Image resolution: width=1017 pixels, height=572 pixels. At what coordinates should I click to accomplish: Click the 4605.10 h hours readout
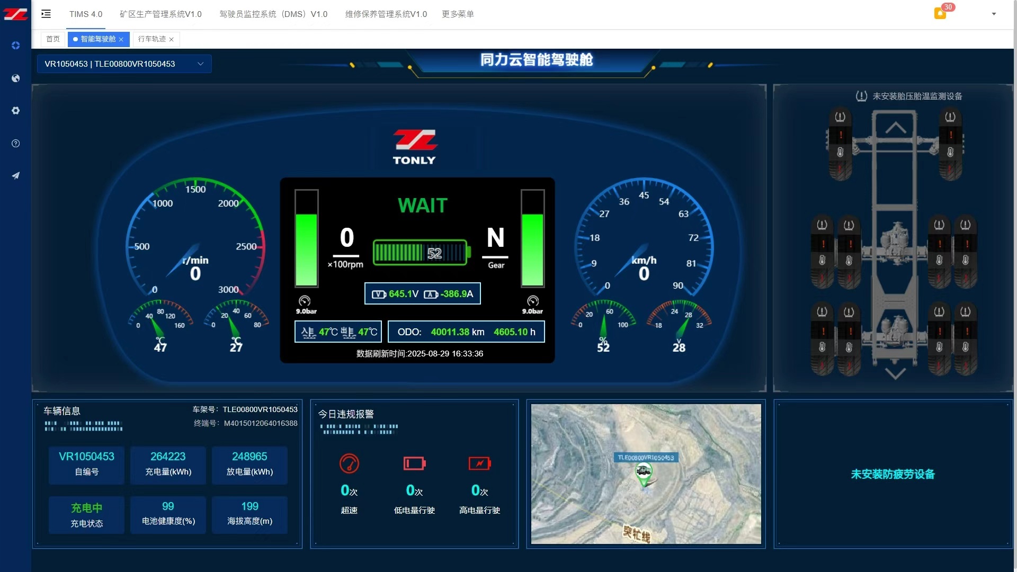pos(514,332)
